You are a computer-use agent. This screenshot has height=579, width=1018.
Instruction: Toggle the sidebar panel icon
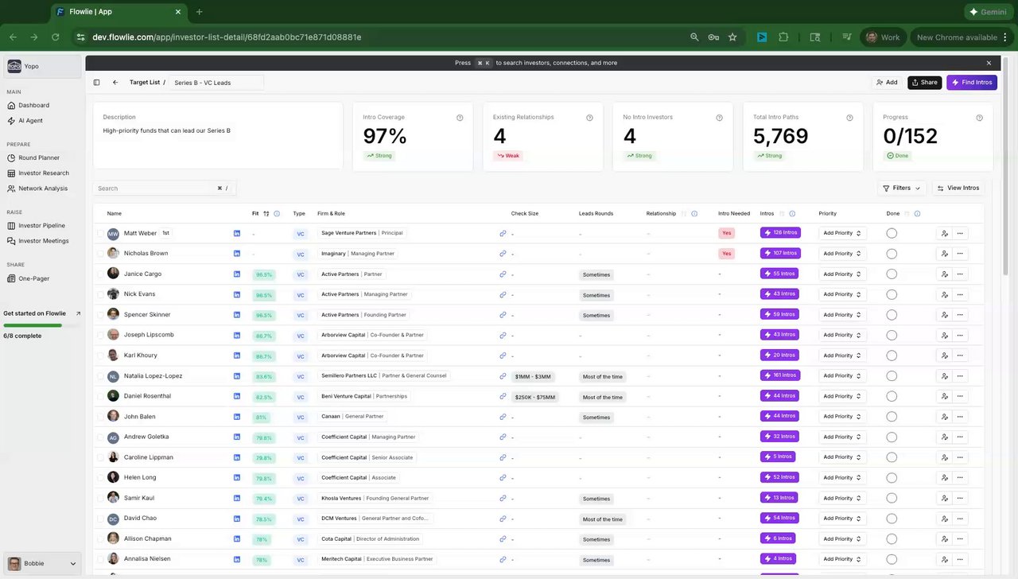pos(97,83)
